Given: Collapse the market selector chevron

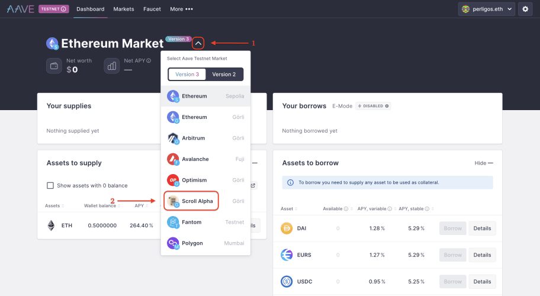Looking at the screenshot, I should [198, 43].
